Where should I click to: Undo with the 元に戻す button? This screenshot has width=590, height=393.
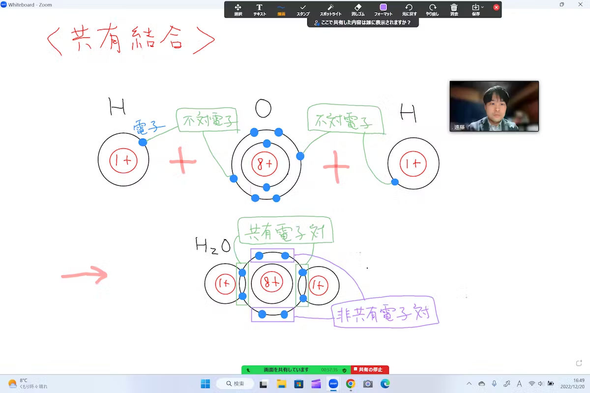409,10
